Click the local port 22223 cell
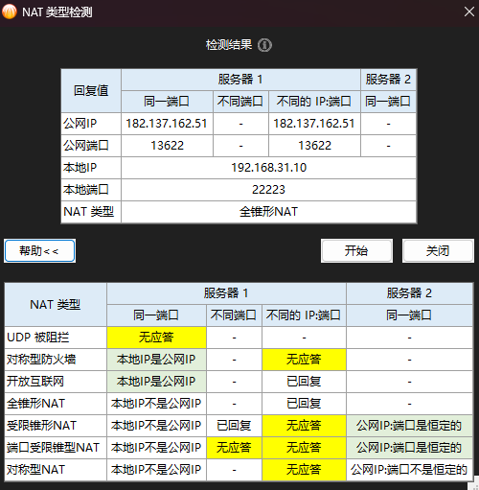 [268, 190]
